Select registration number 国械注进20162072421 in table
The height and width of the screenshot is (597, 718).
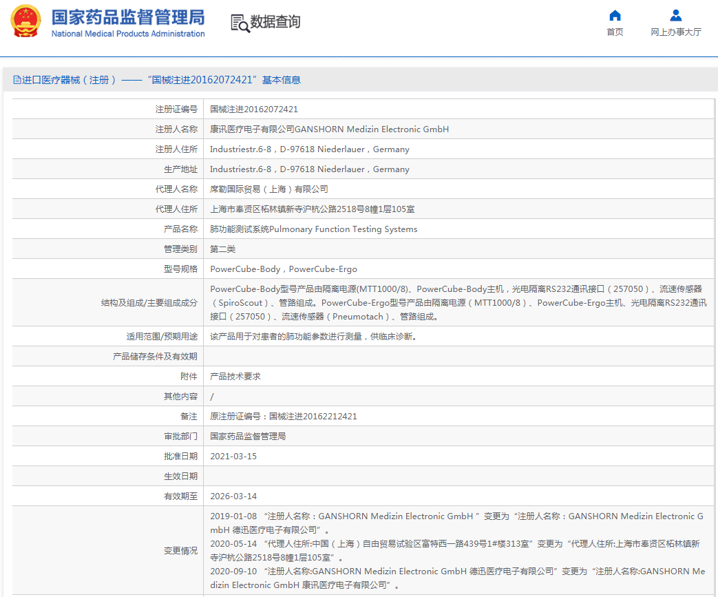click(x=254, y=109)
